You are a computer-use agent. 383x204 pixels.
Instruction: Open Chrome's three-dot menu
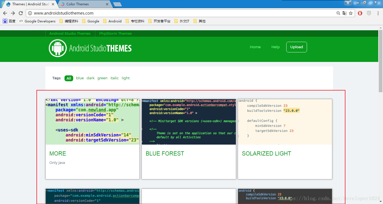[x=378, y=13]
